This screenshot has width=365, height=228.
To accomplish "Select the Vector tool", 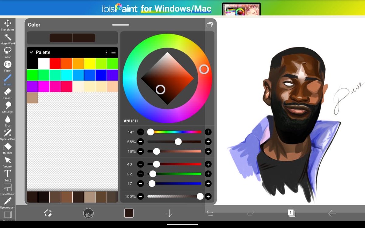I will pyautogui.click(x=8, y=162).
